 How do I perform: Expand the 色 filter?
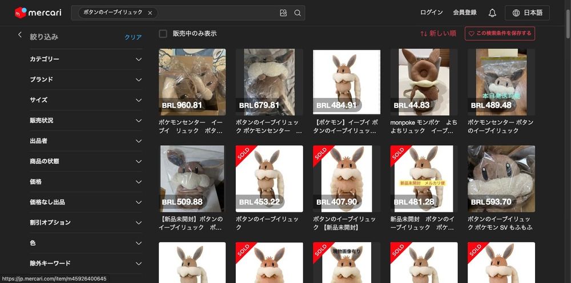click(86, 243)
